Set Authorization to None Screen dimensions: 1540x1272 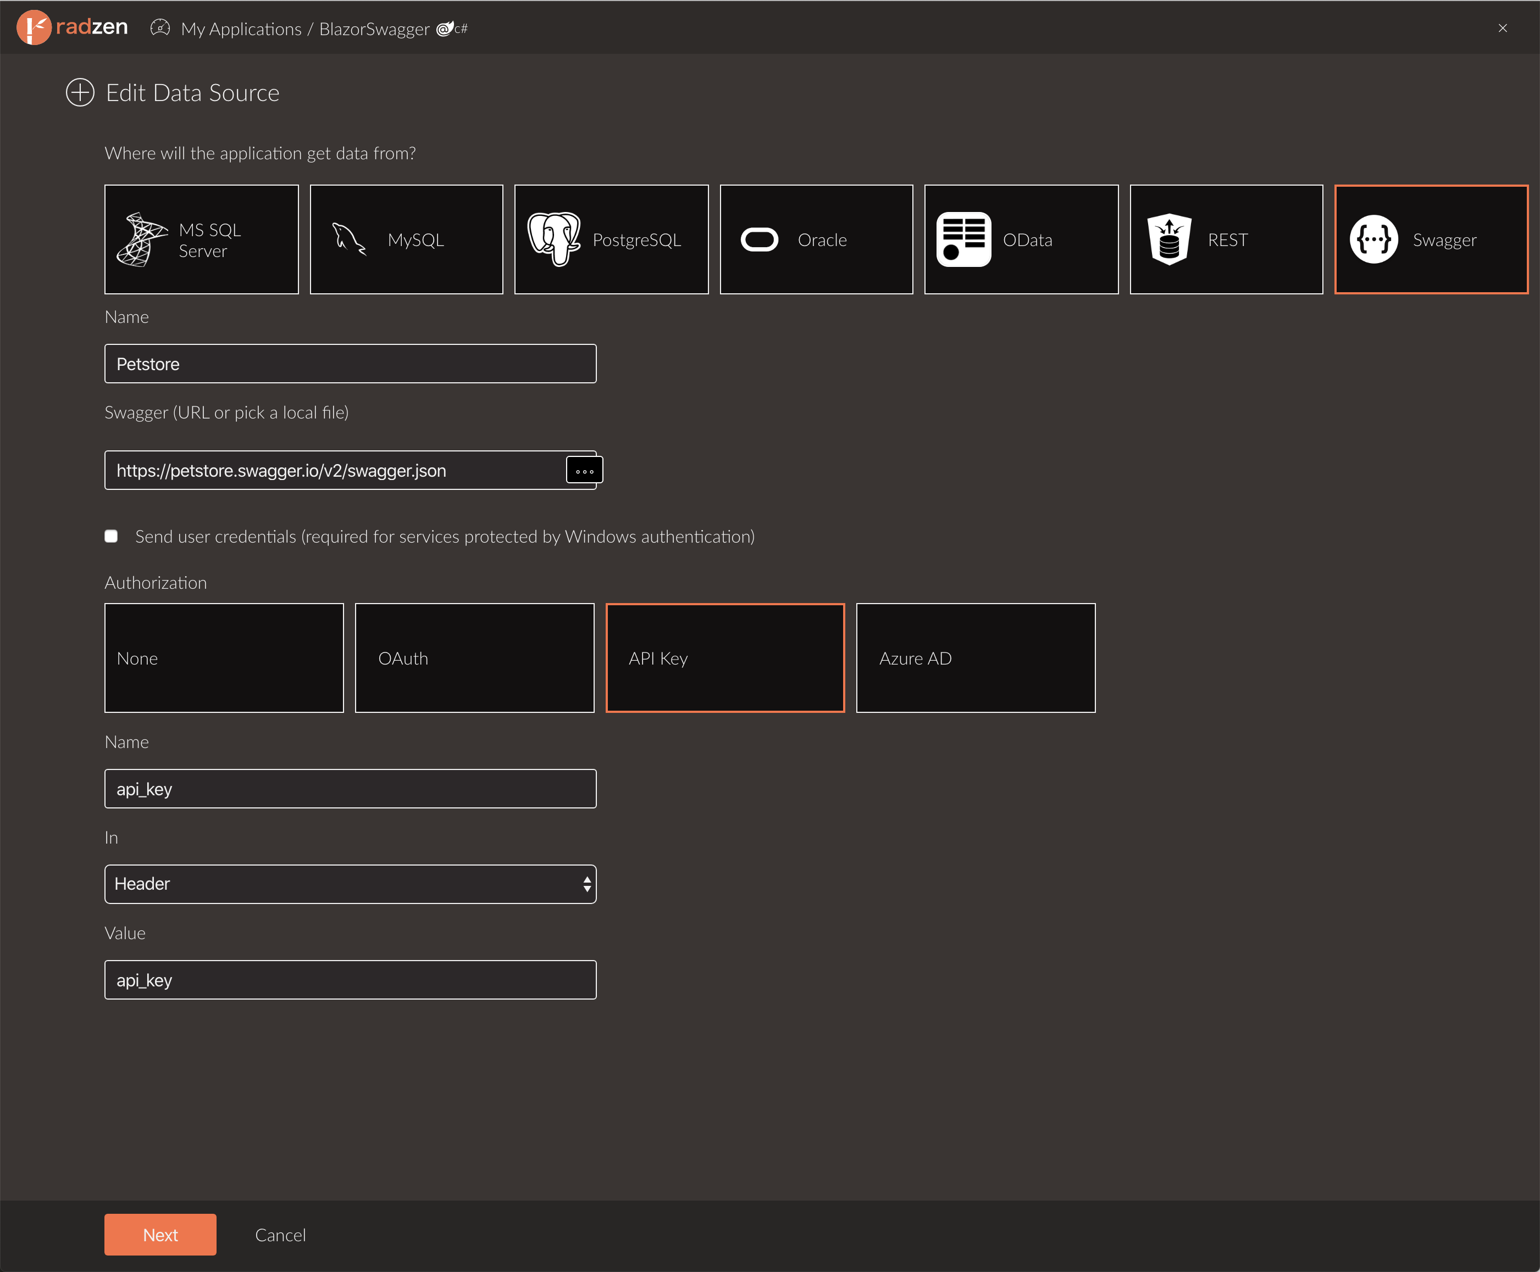coord(224,658)
